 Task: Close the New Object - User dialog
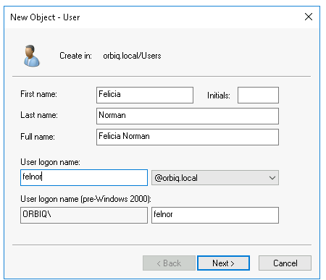click(x=309, y=17)
